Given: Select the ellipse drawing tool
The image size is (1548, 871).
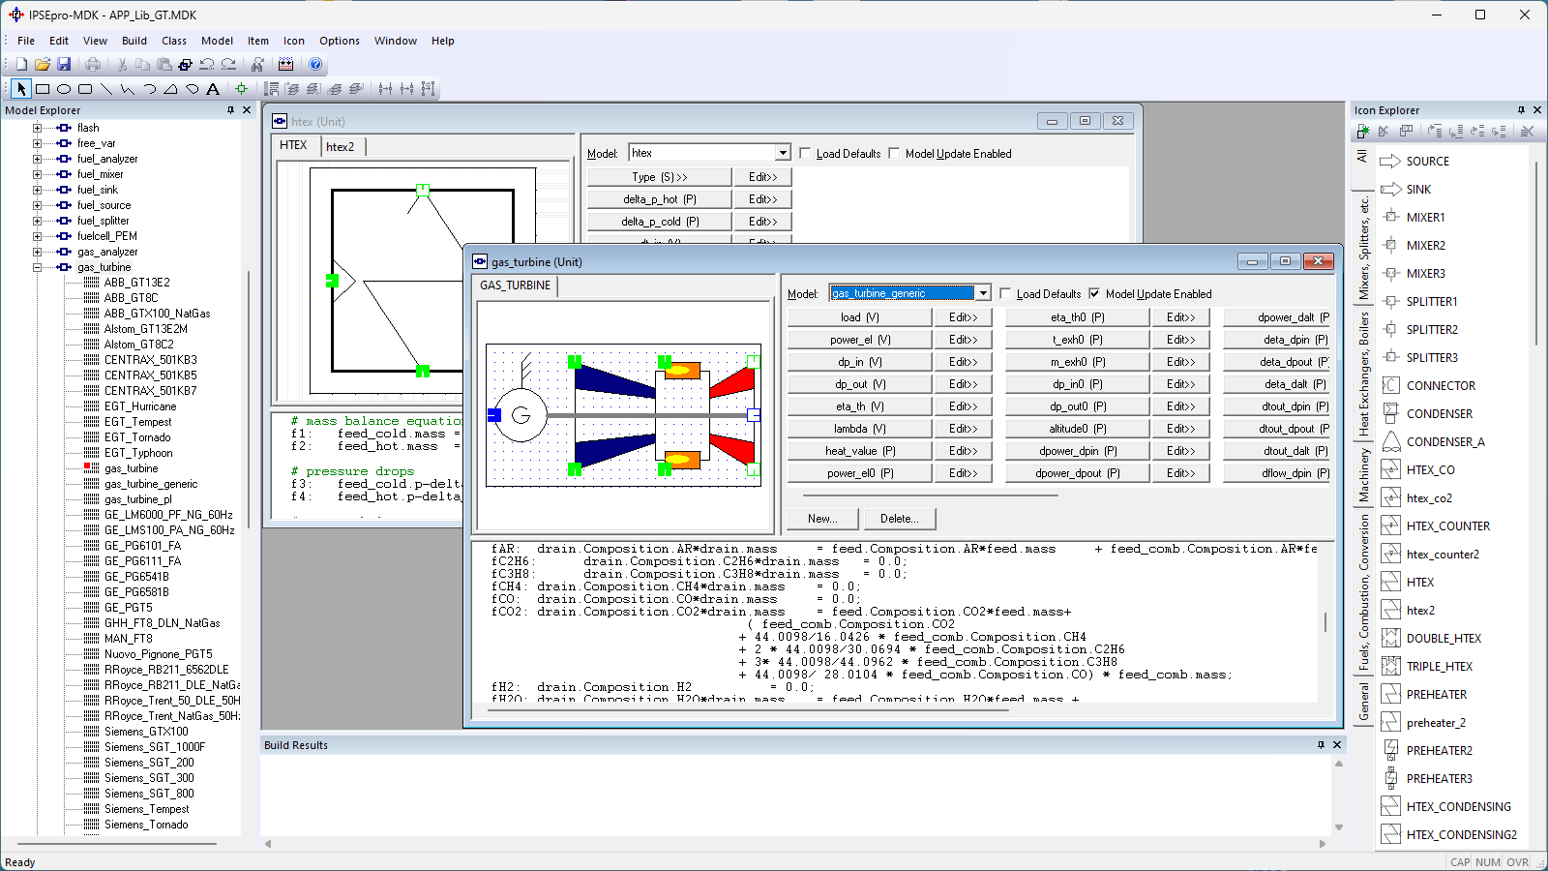Looking at the screenshot, I should click(64, 89).
